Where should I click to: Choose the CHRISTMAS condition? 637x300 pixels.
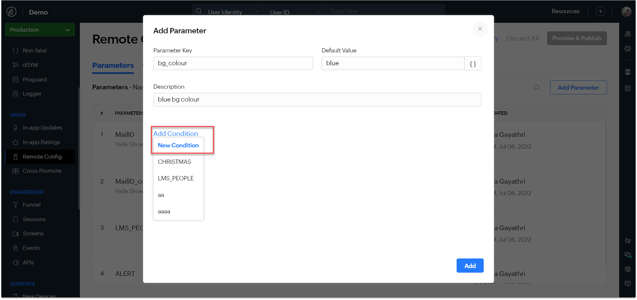point(174,162)
